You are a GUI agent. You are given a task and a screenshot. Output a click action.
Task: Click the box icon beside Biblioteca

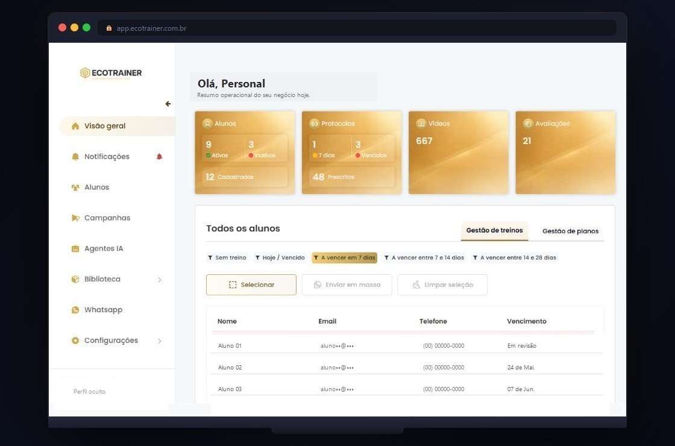pyautogui.click(x=75, y=279)
